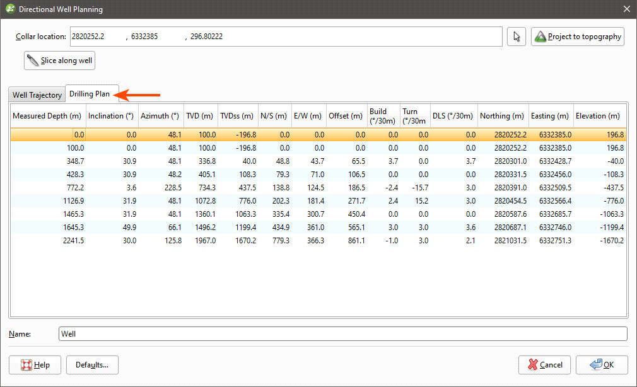This screenshot has width=637, height=387.
Task: Click Slice along well button
Action: pyautogui.click(x=60, y=61)
